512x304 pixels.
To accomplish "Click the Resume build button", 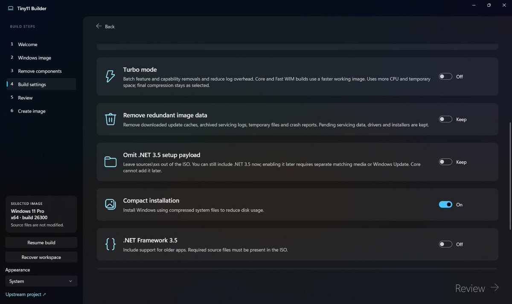I will (41, 243).
